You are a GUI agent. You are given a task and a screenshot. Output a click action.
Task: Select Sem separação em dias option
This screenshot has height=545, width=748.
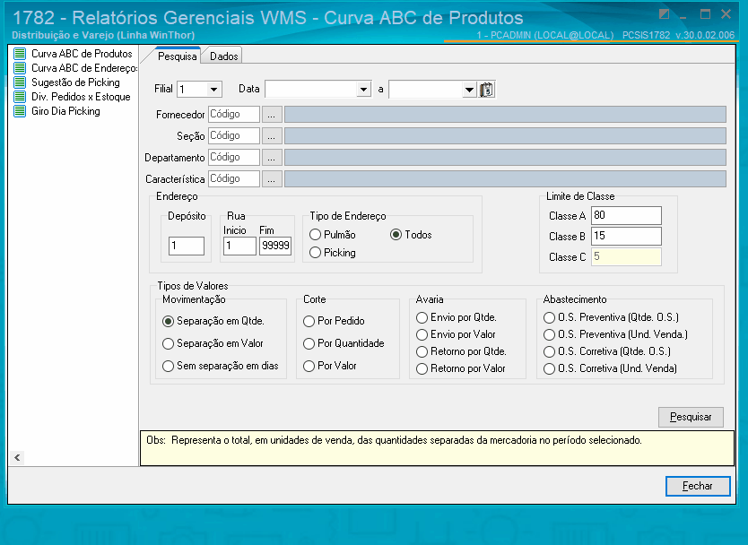click(x=168, y=367)
